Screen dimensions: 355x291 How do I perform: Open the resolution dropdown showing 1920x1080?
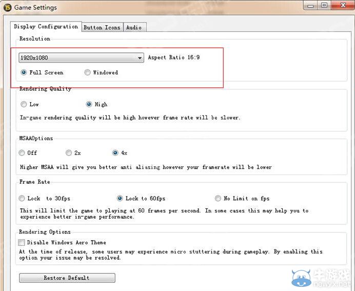point(81,58)
